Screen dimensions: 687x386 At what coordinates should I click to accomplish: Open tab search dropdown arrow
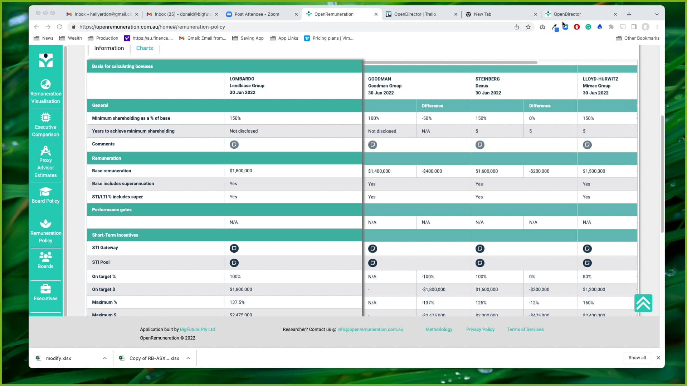point(657,14)
